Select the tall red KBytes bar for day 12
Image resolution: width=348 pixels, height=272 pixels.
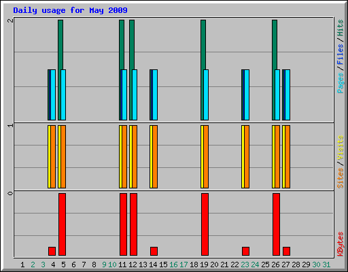133,224
